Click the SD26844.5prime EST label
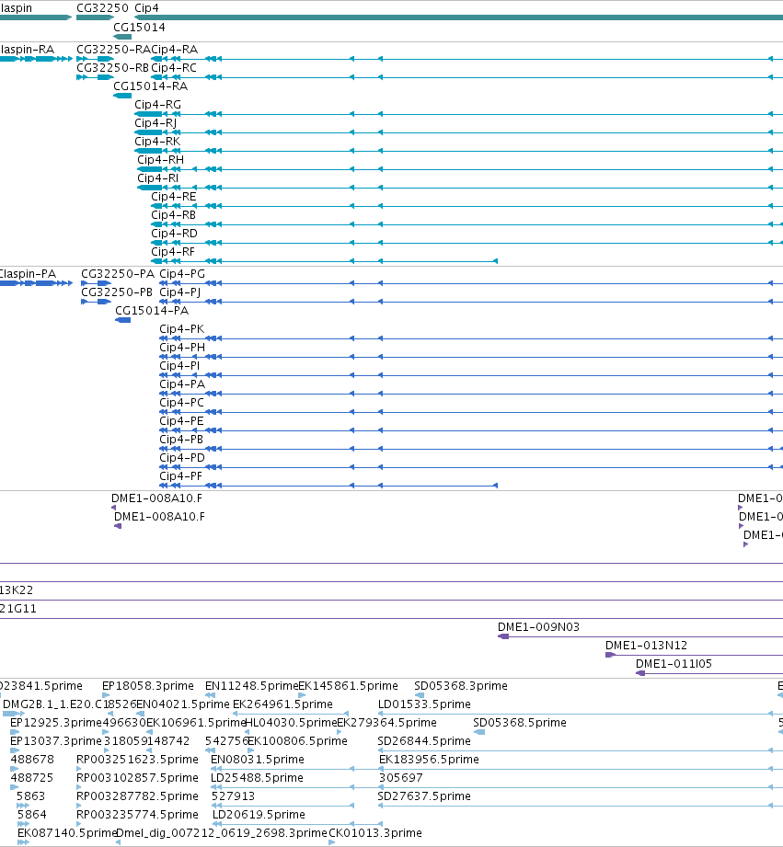783x847 pixels. pyautogui.click(x=424, y=741)
